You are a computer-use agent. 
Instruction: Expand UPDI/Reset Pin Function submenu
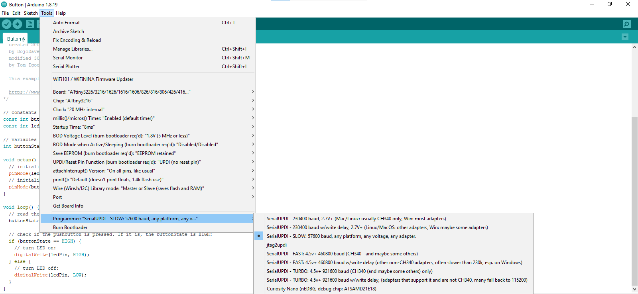148,162
